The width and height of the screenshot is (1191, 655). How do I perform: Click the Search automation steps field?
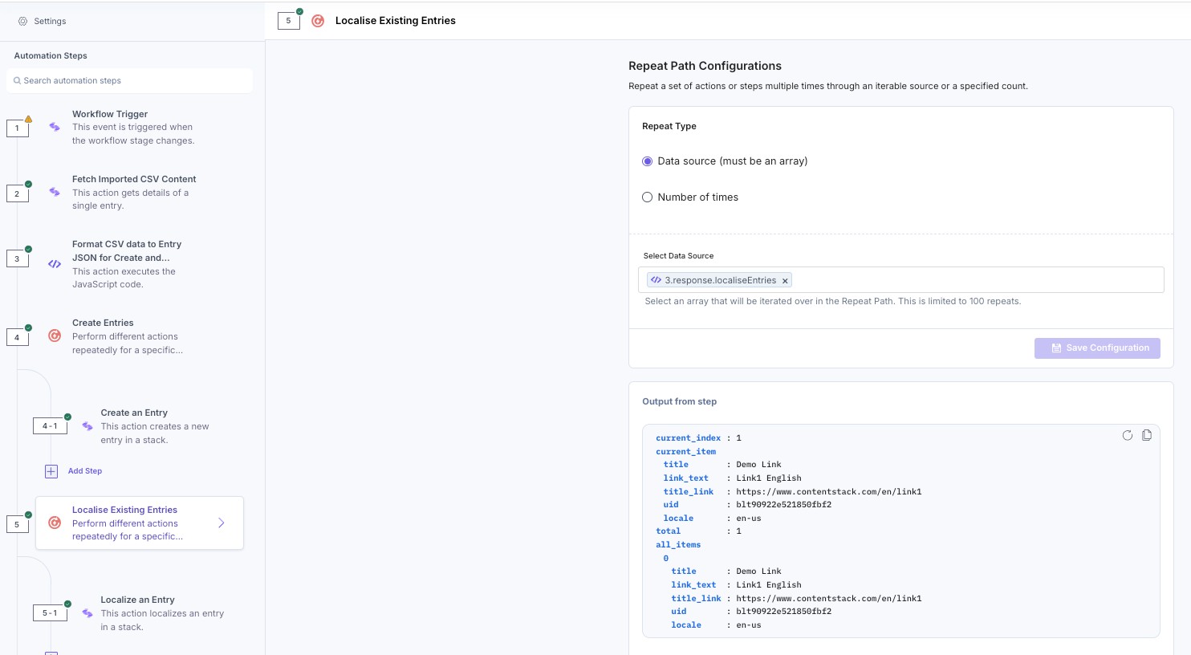130,80
